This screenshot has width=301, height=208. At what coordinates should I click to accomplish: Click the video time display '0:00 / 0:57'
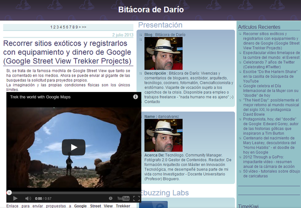tap(43, 198)
